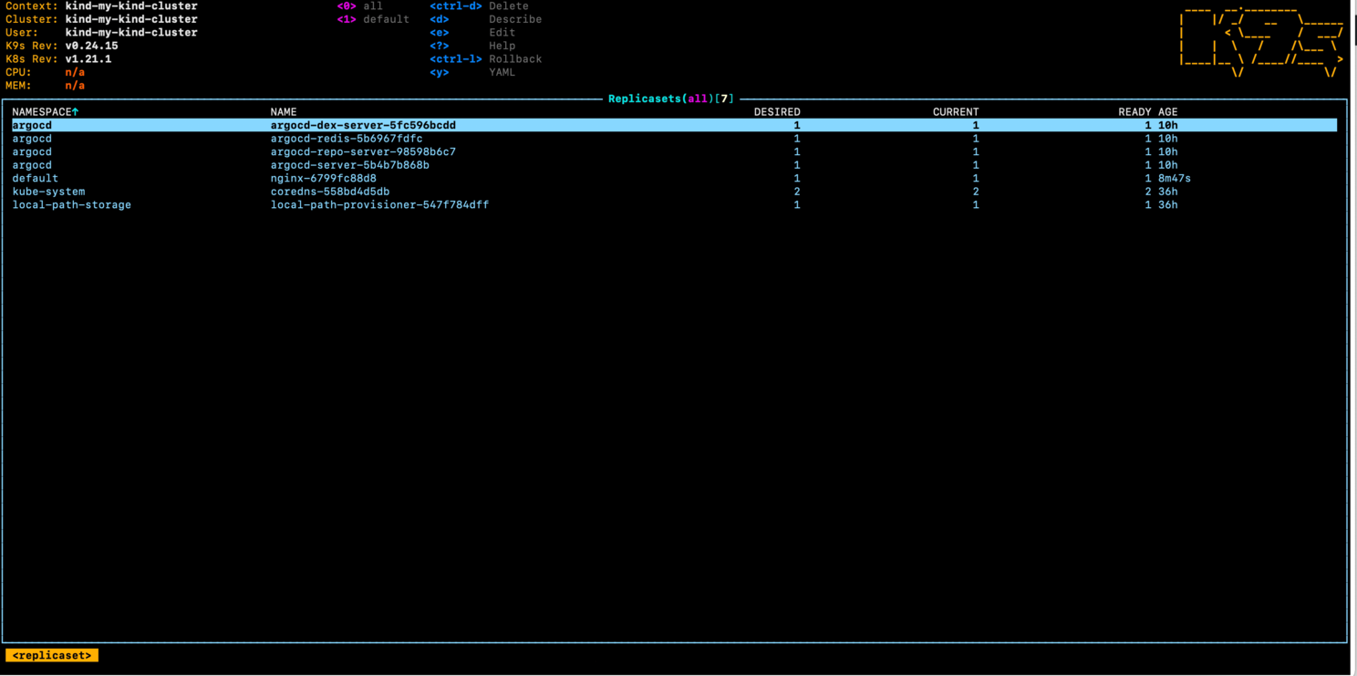Click the MEM n/a value
This screenshot has height=676, width=1357.
[75, 86]
